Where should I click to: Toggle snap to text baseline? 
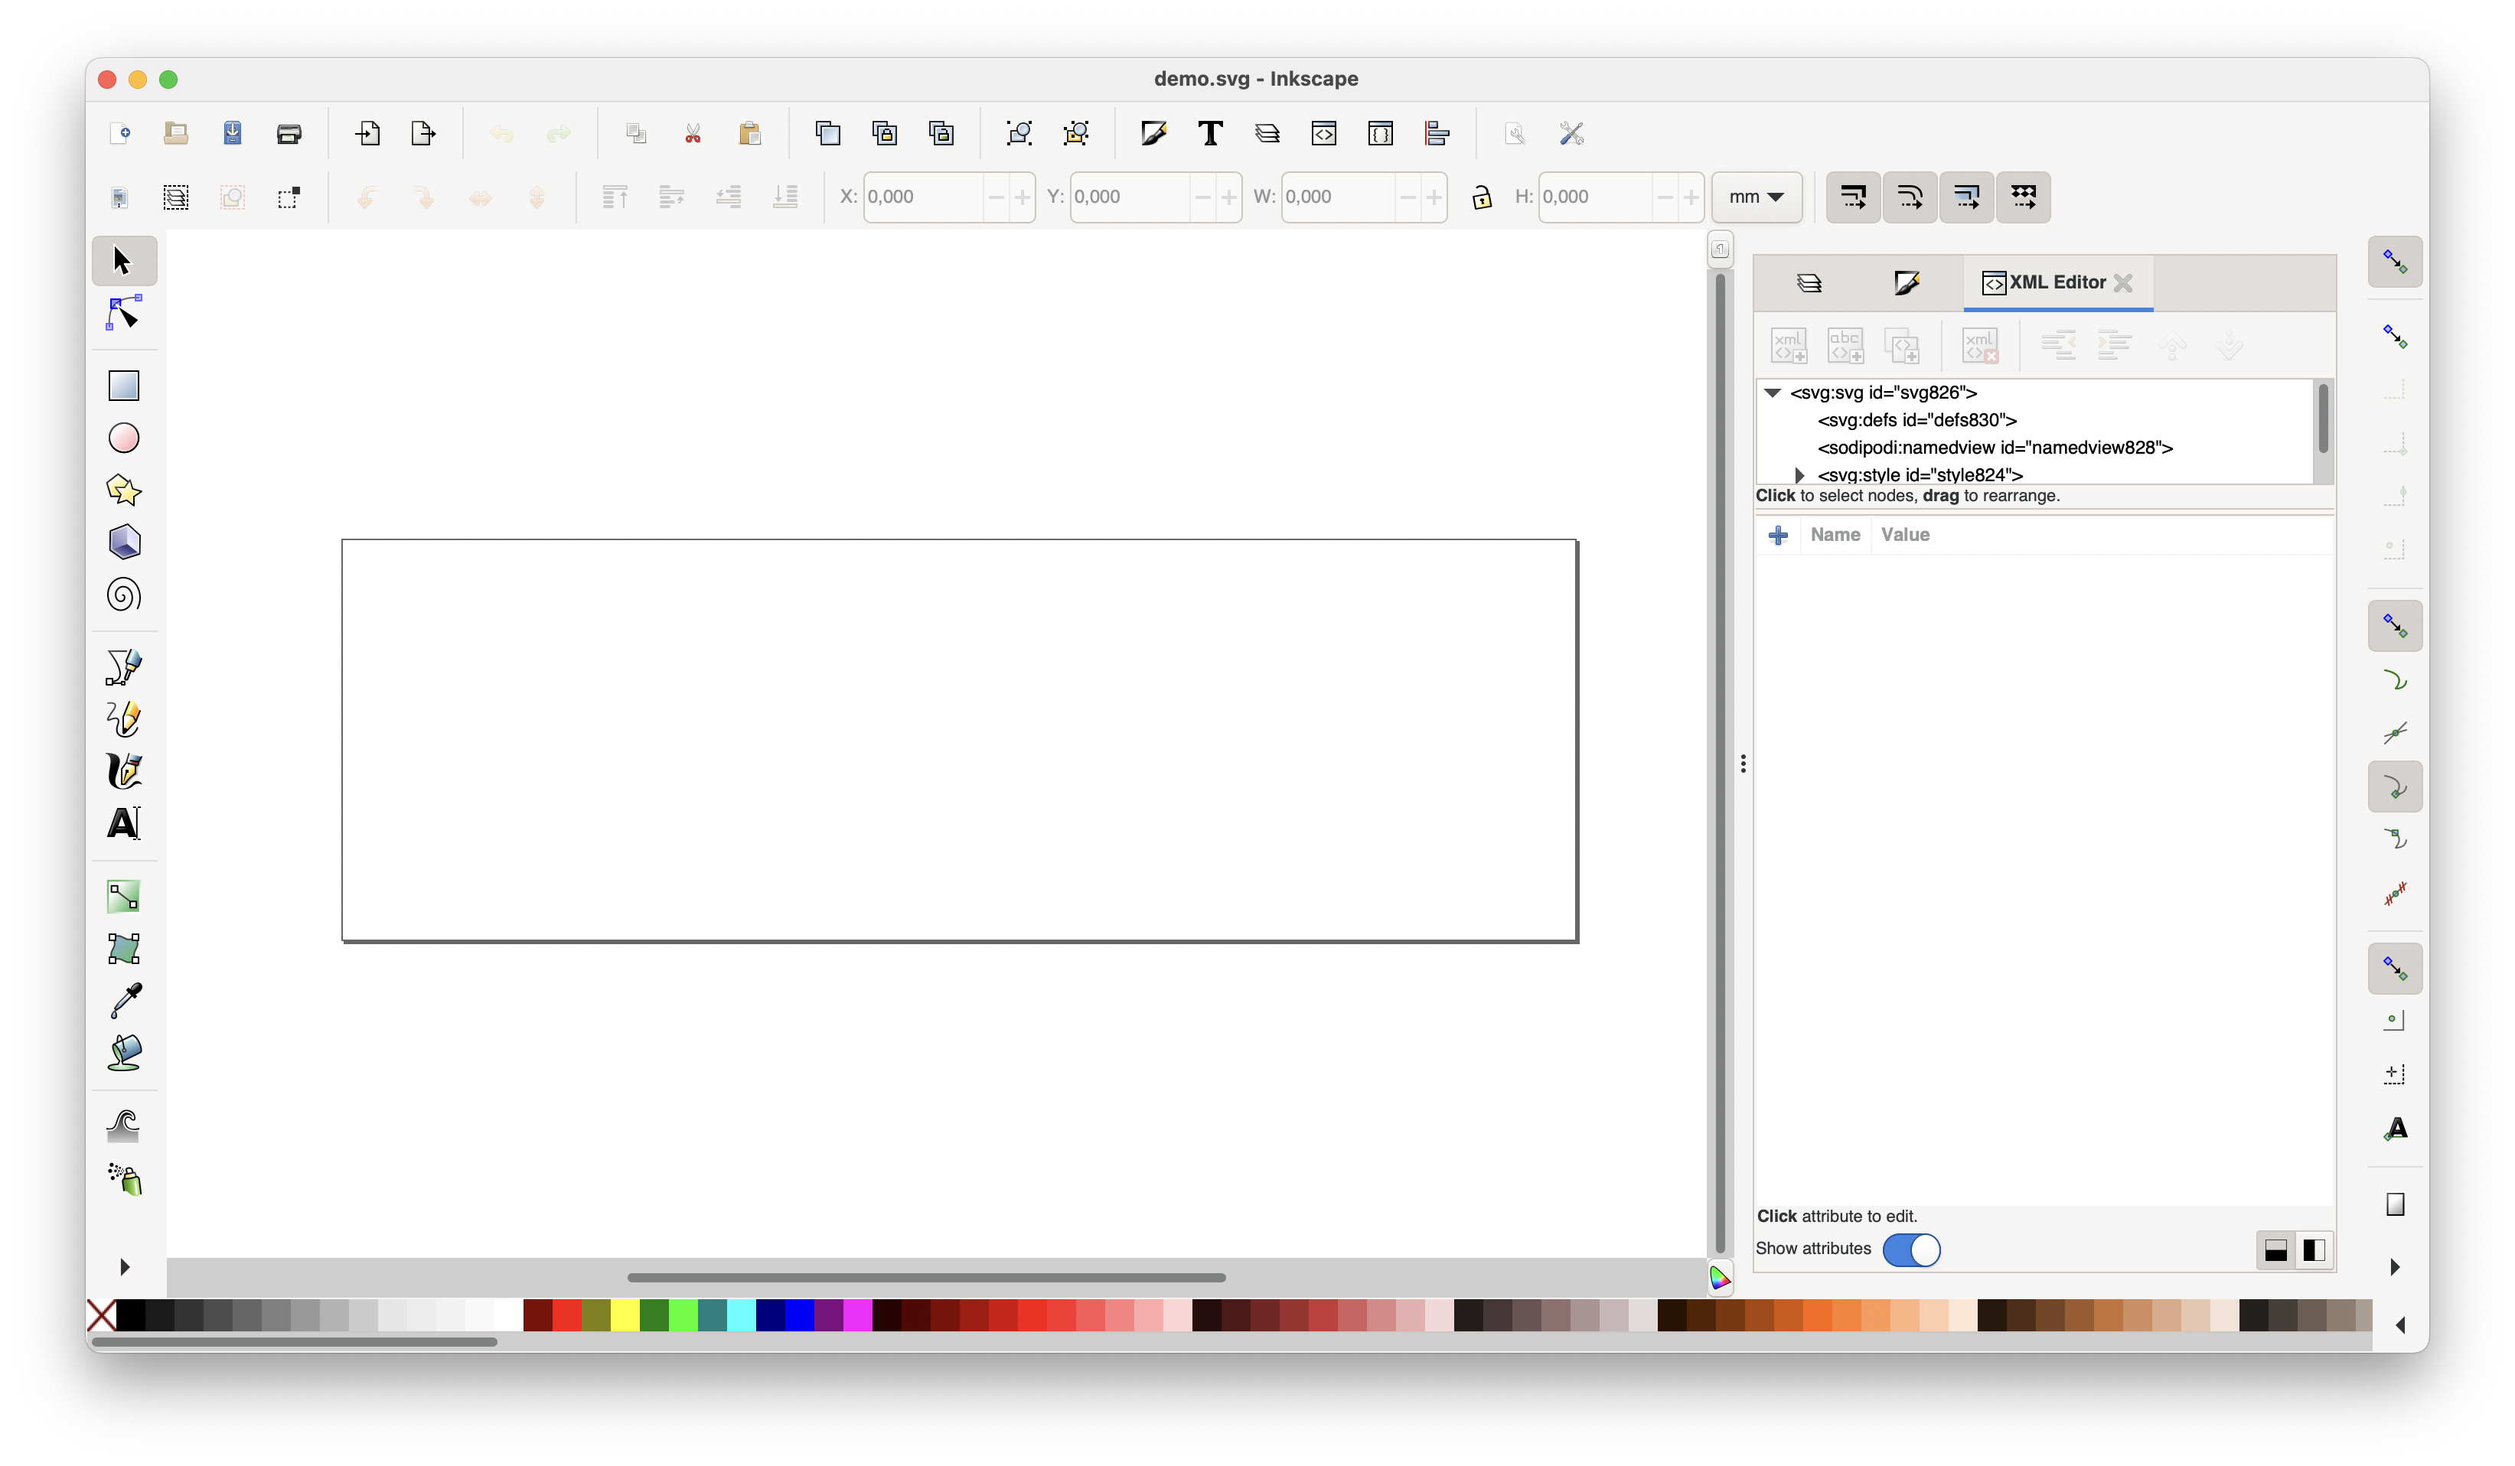[x=2396, y=1129]
